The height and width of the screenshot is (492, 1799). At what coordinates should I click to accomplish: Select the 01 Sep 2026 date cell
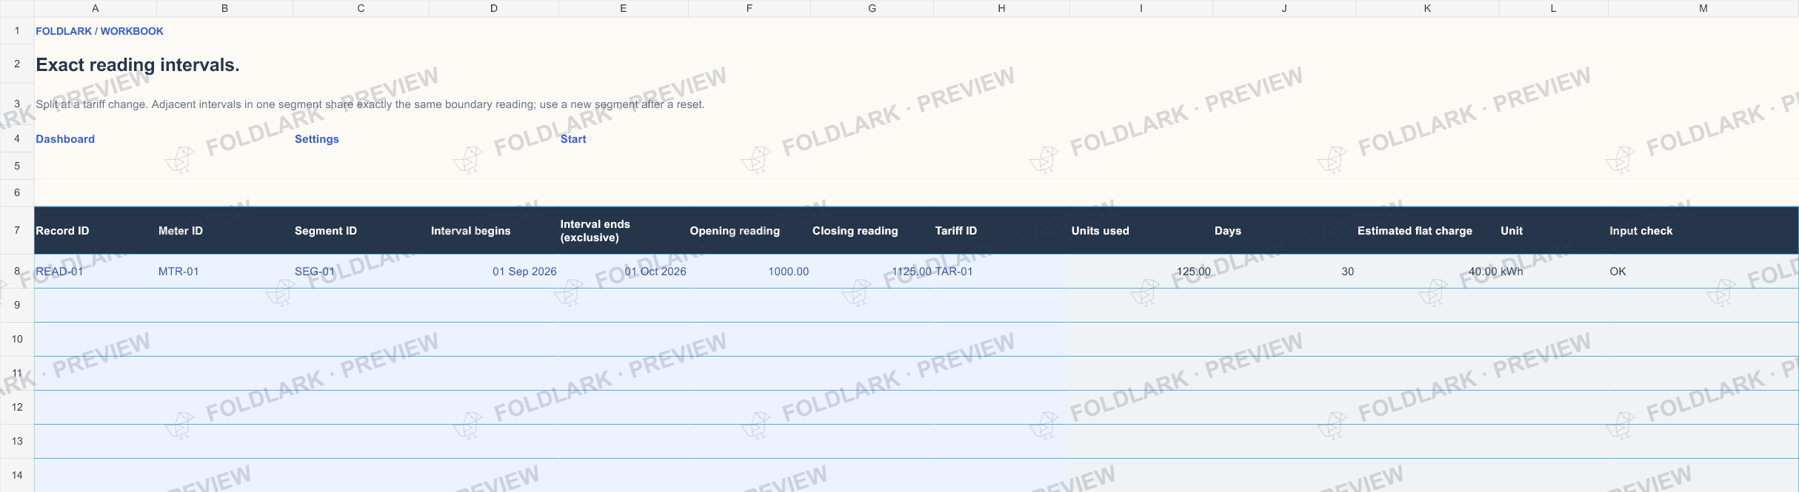(494, 272)
